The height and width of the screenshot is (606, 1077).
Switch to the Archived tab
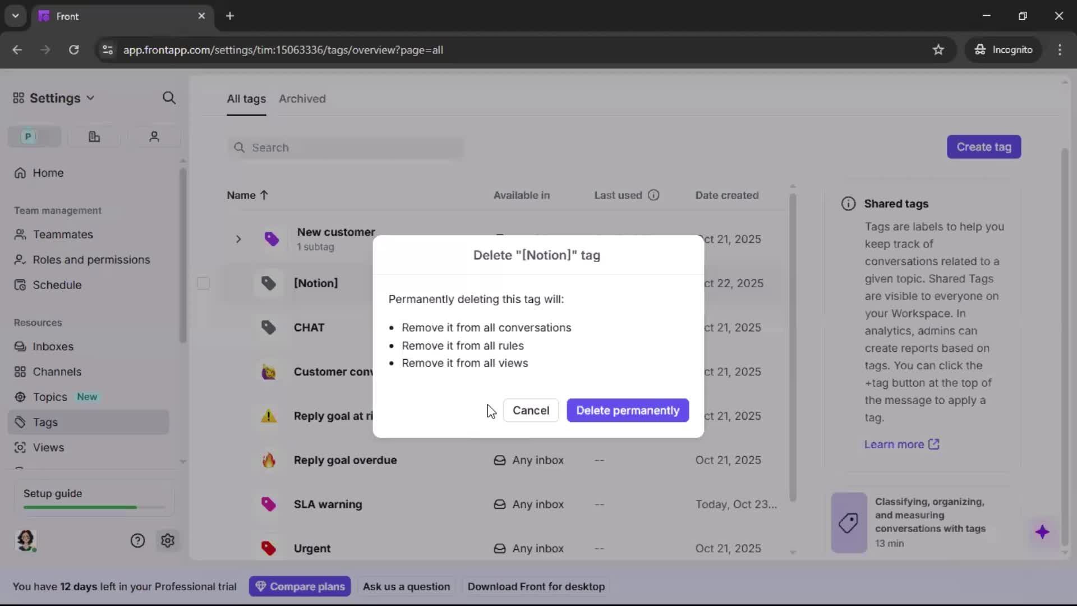pyautogui.click(x=302, y=98)
